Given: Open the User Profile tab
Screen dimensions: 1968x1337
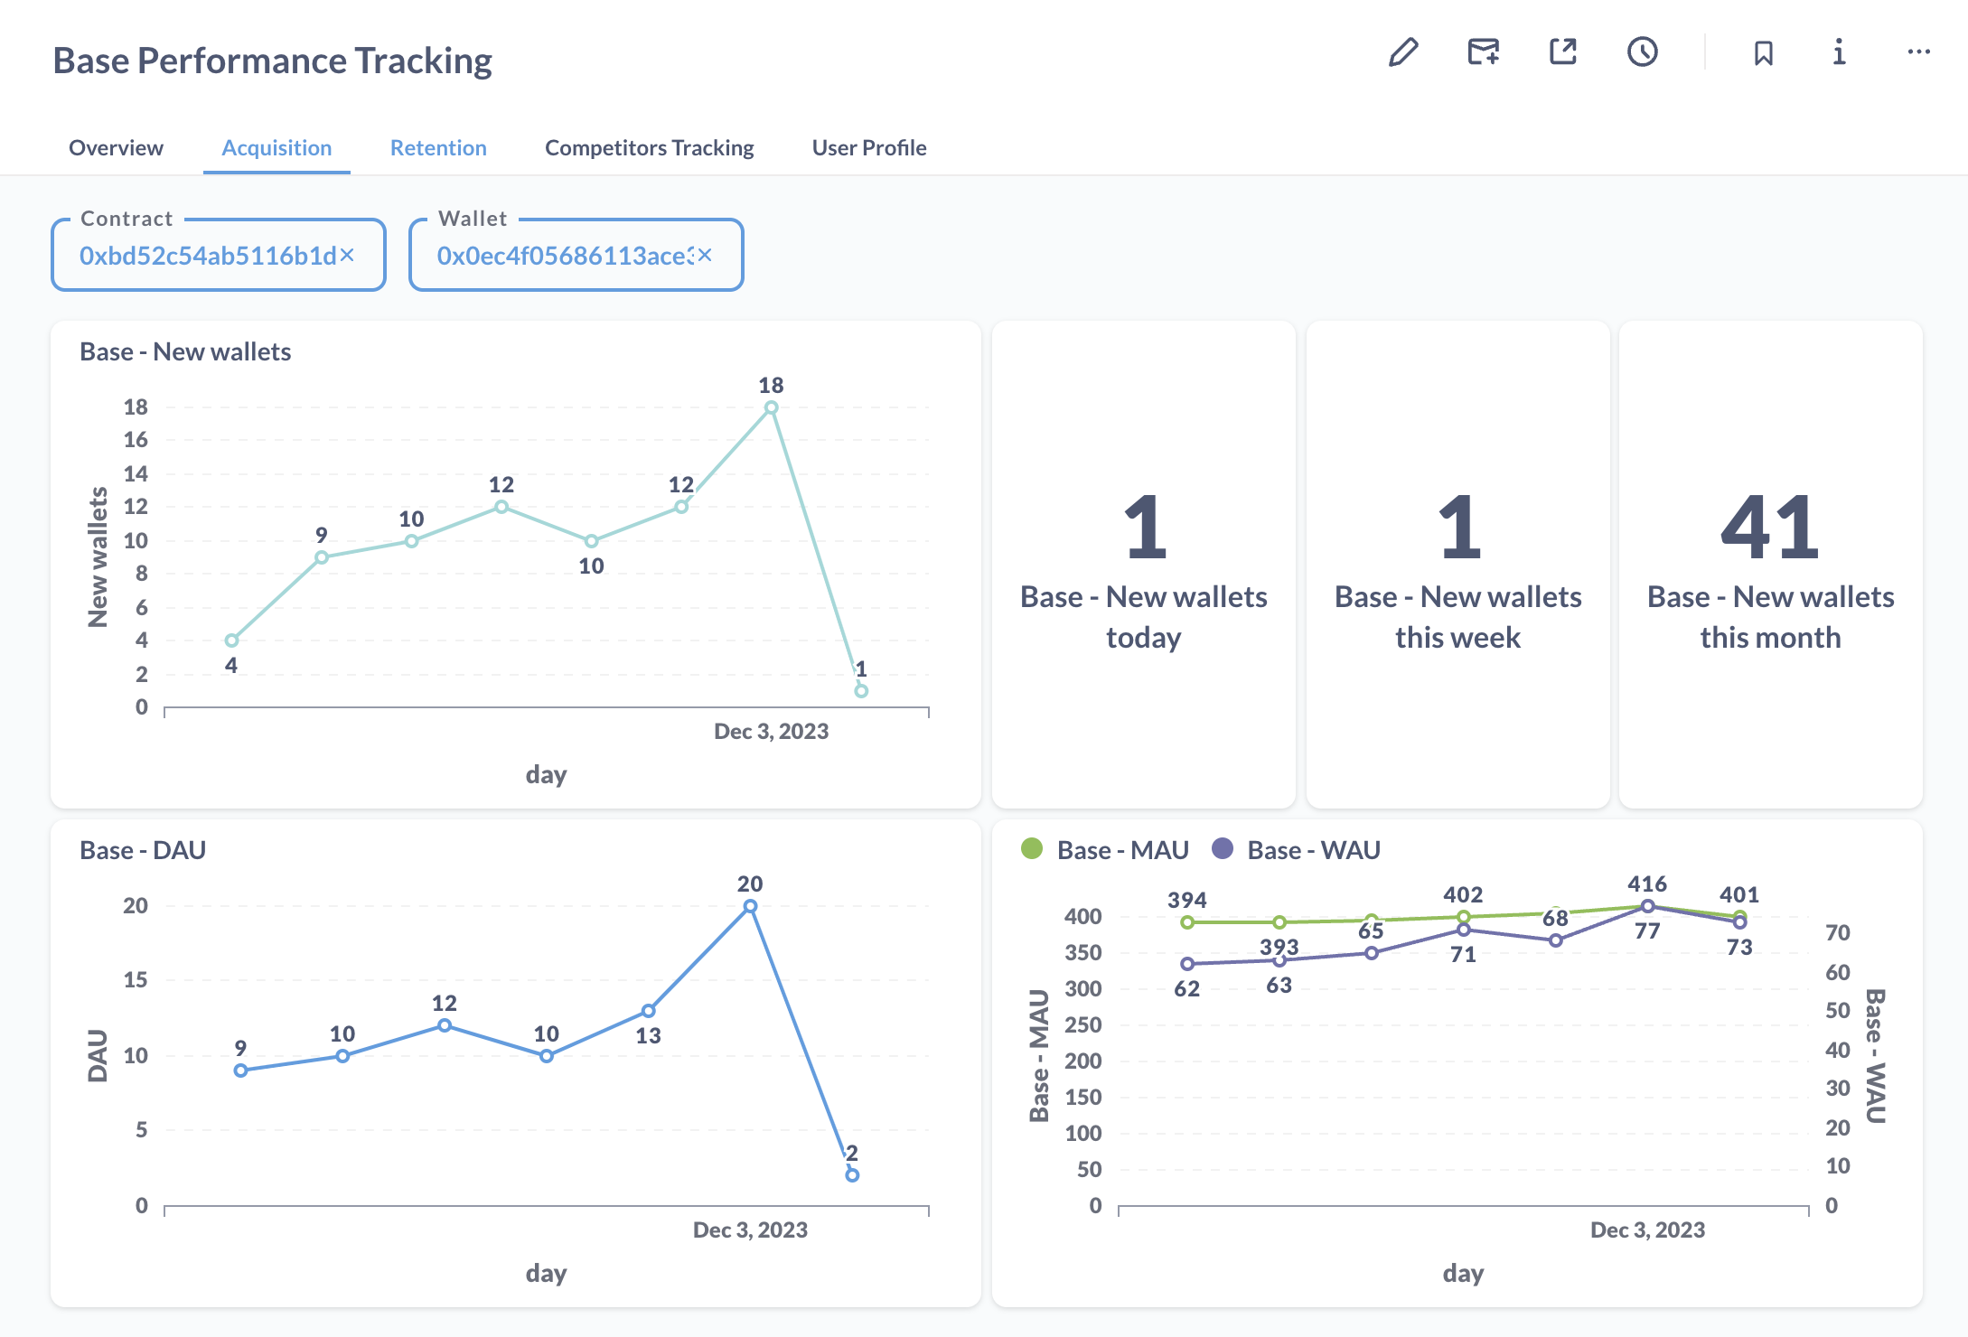Looking at the screenshot, I should 869,147.
